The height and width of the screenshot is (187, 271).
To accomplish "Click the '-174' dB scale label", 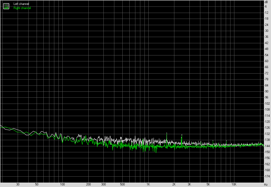I will [x=267, y=176].
